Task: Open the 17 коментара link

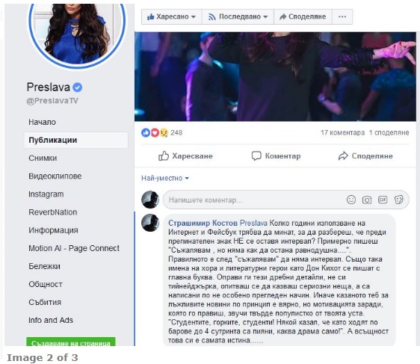Action: point(342,132)
